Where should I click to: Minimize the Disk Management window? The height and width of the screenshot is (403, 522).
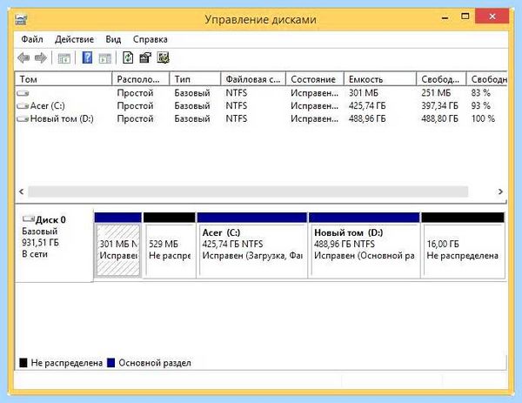[x=445, y=17]
